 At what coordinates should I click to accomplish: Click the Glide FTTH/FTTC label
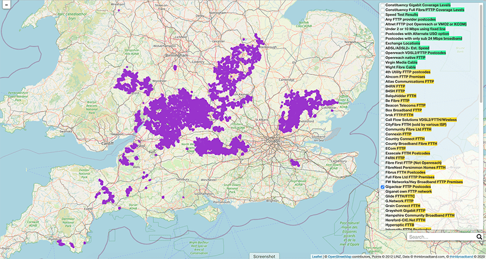(400, 196)
